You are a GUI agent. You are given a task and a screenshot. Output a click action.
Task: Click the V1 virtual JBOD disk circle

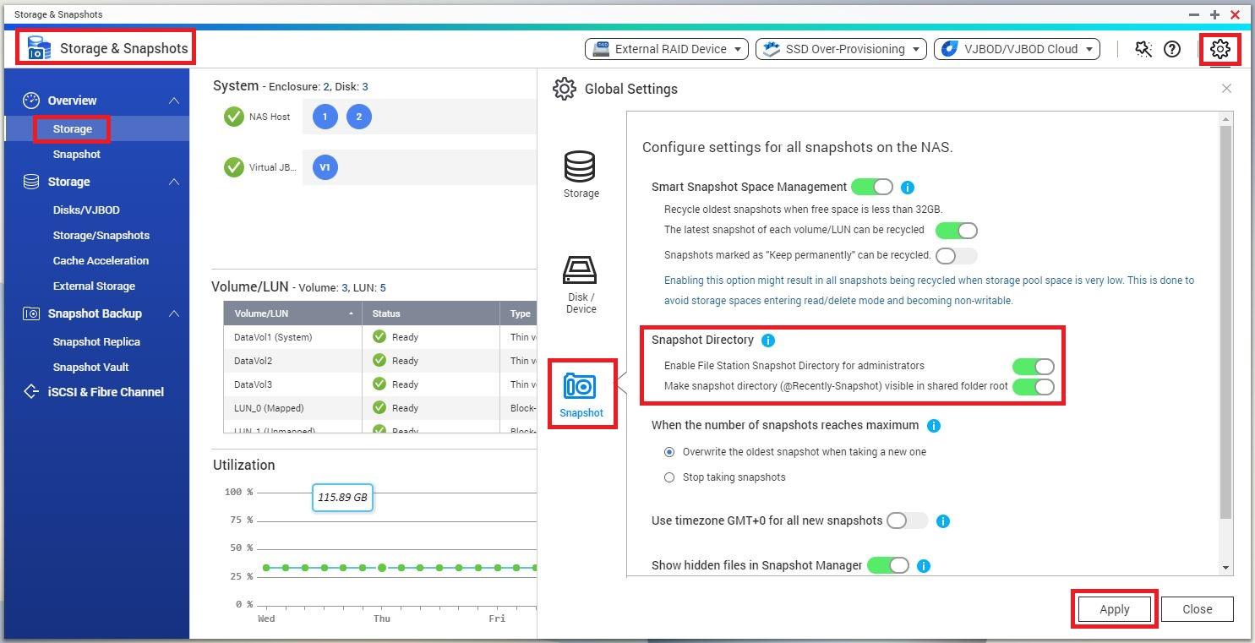coord(325,167)
